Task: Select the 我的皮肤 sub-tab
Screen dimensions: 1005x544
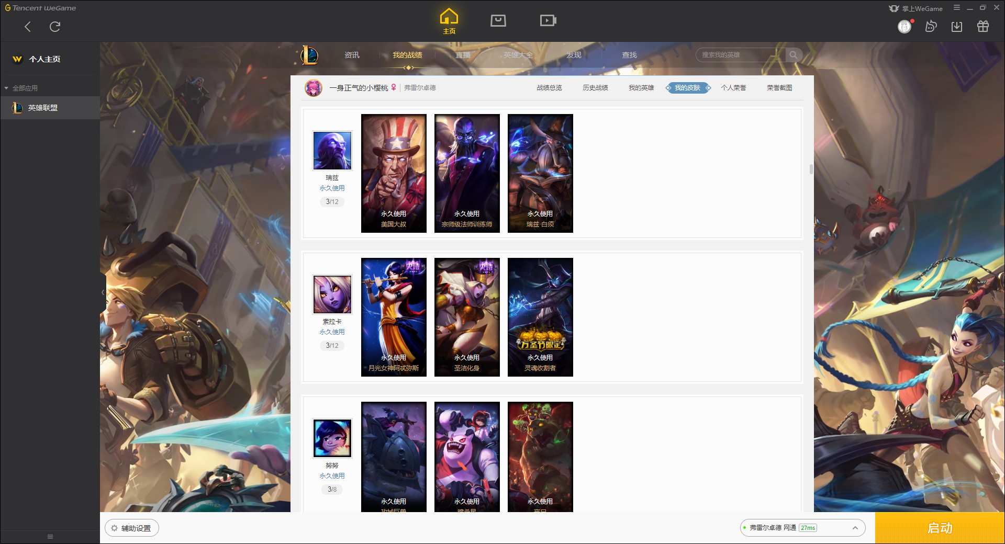Action: point(688,88)
